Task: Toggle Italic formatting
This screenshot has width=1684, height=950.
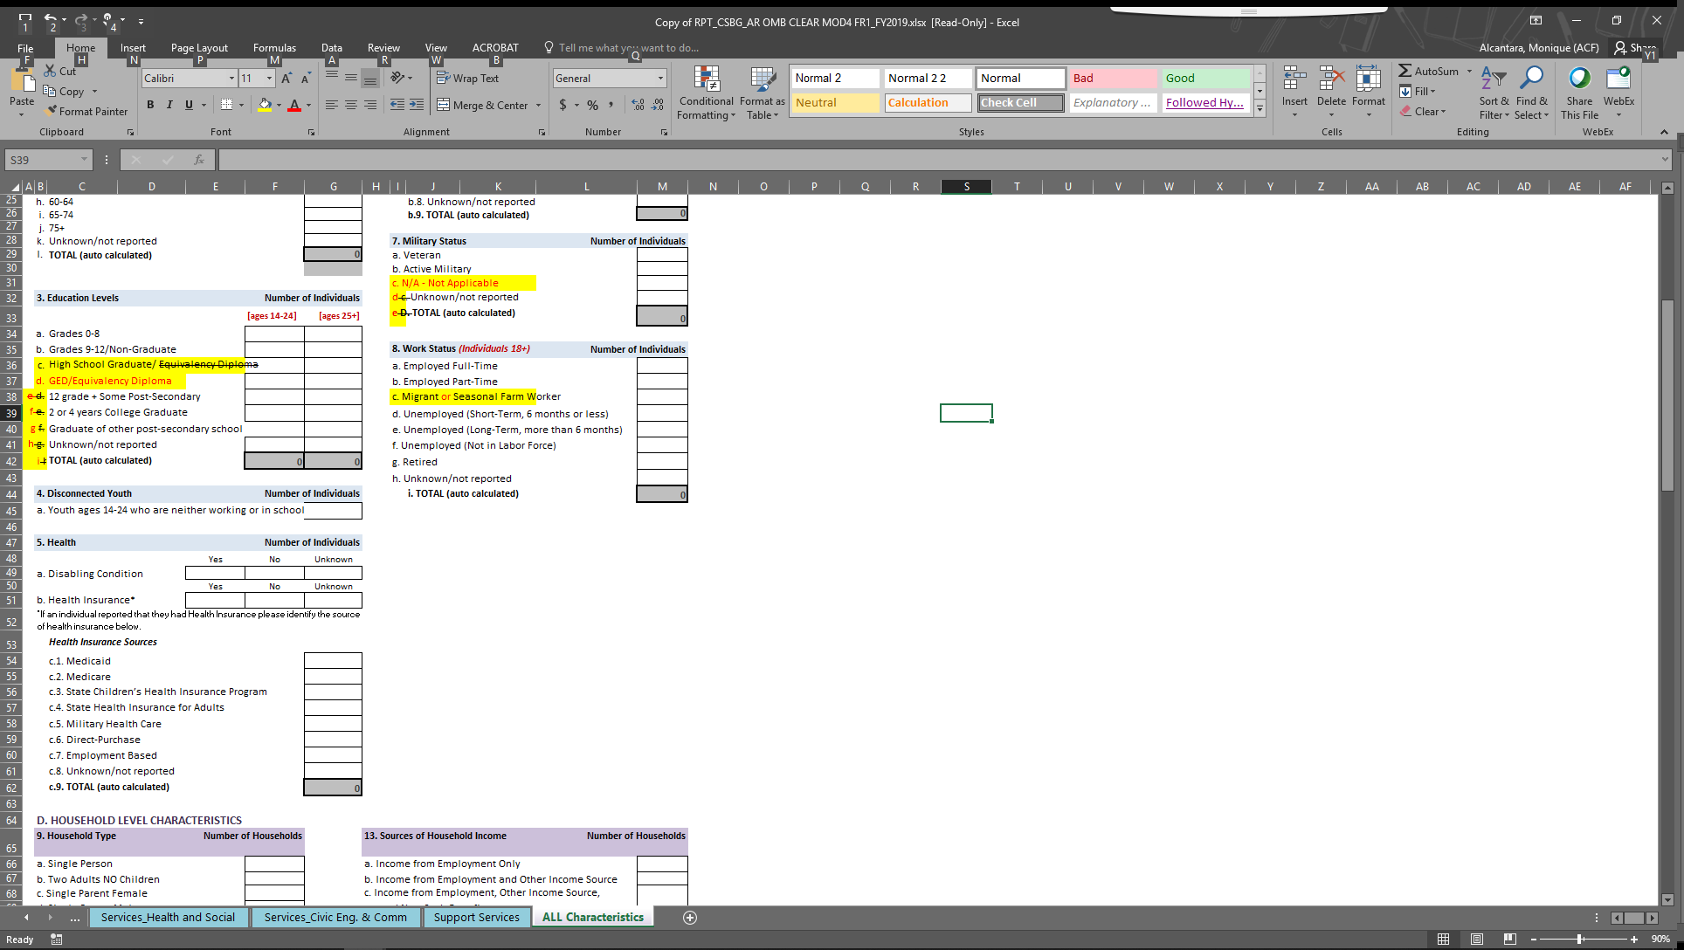Action: pyautogui.click(x=169, y=105)
